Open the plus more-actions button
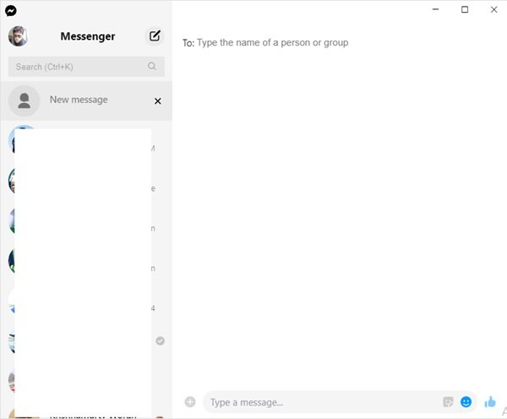 click(190, 402)
